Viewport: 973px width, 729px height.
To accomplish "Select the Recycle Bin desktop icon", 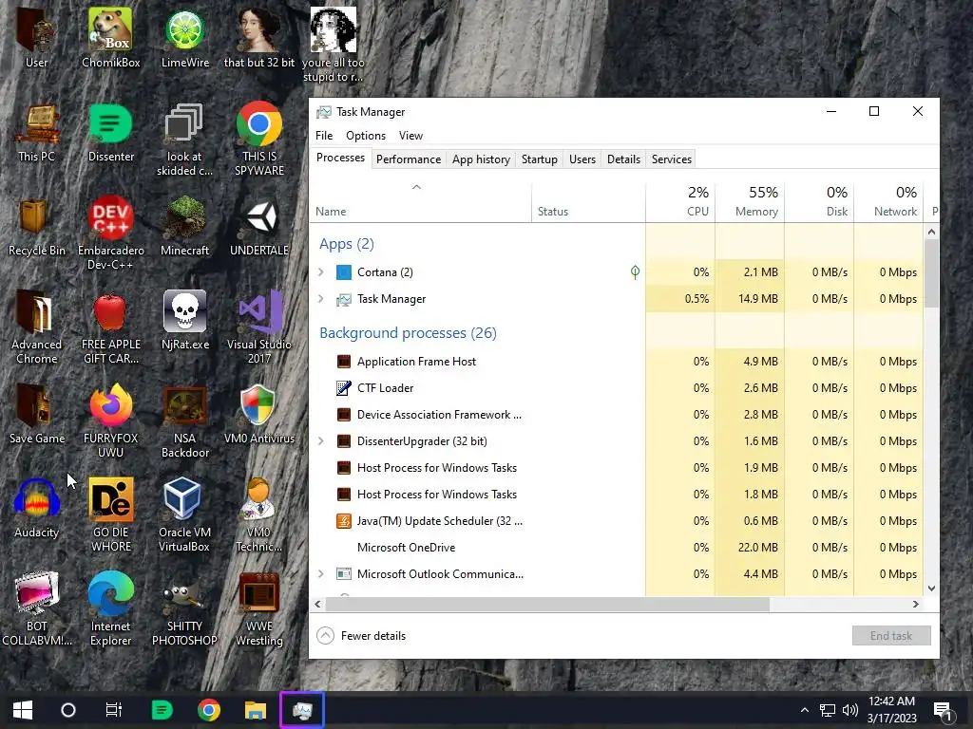I will point(36,226).
